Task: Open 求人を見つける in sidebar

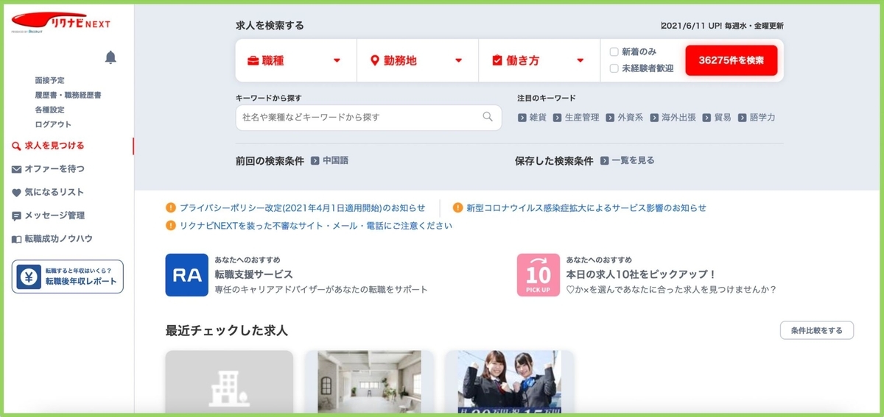Action: point(54,146)
